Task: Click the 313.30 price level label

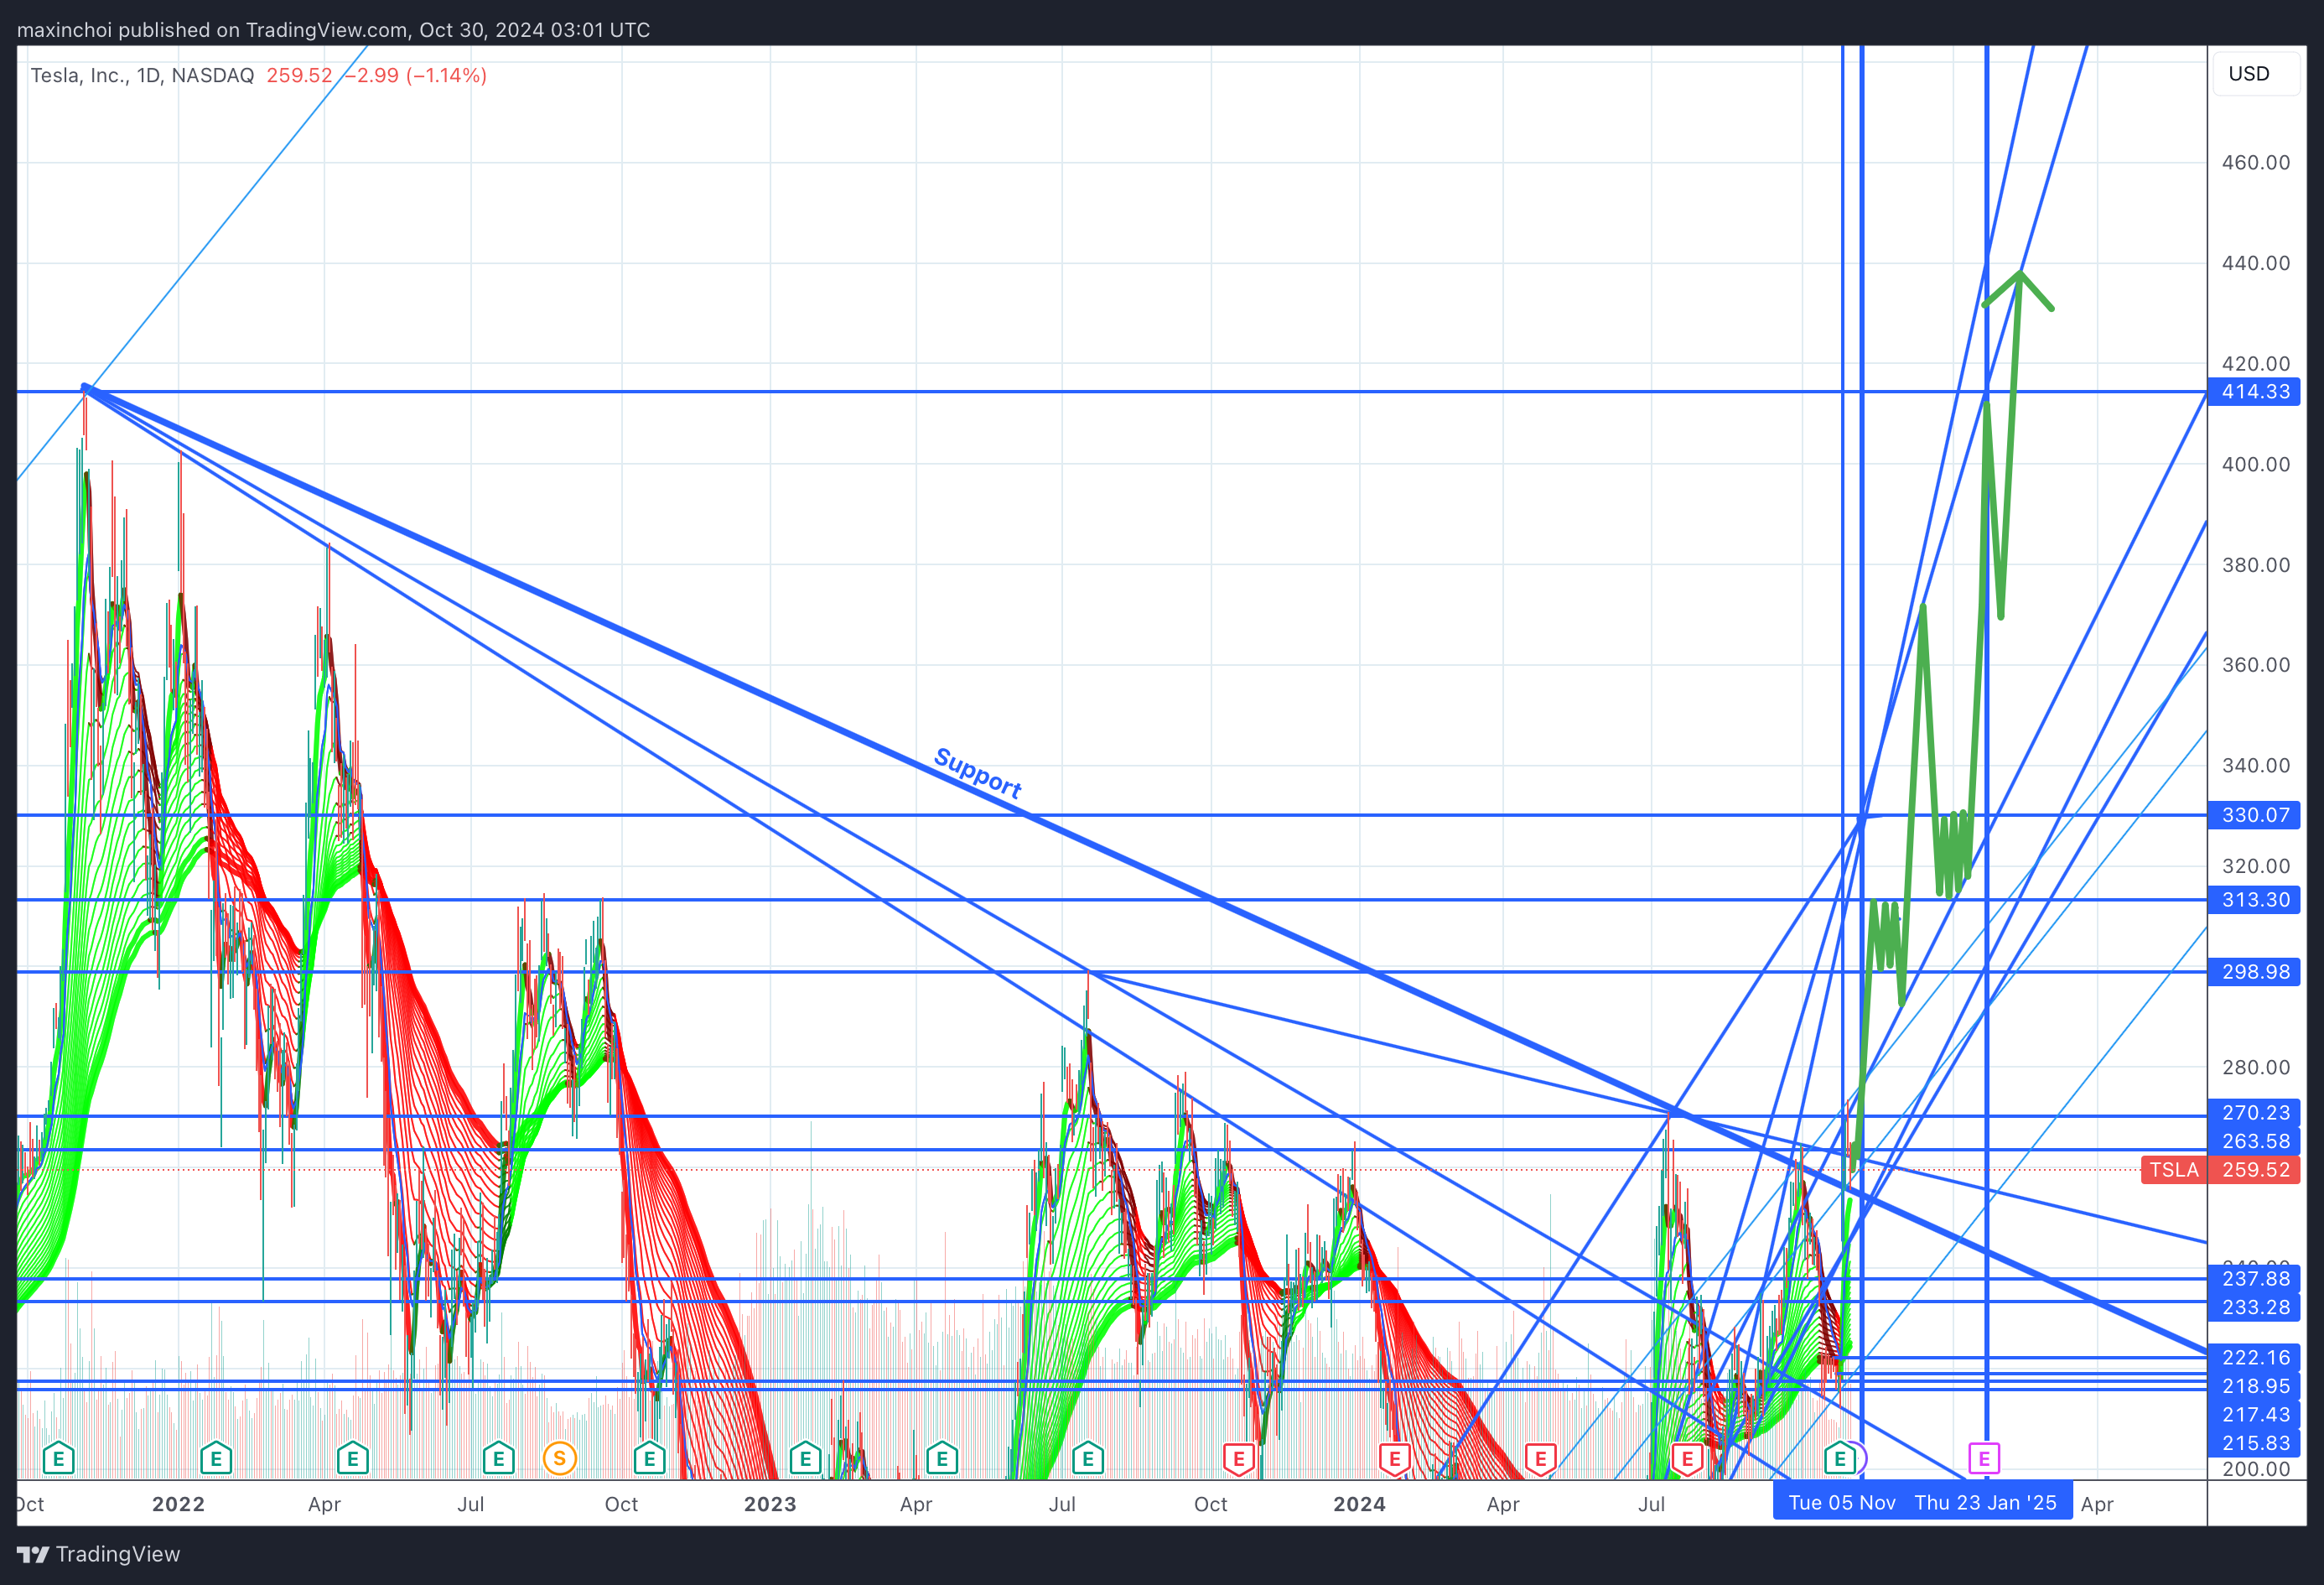Action: [x=2254, y=900]
